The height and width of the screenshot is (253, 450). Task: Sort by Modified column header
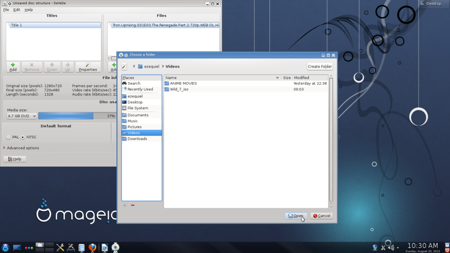pyautogui.click(x=310, y=78)
